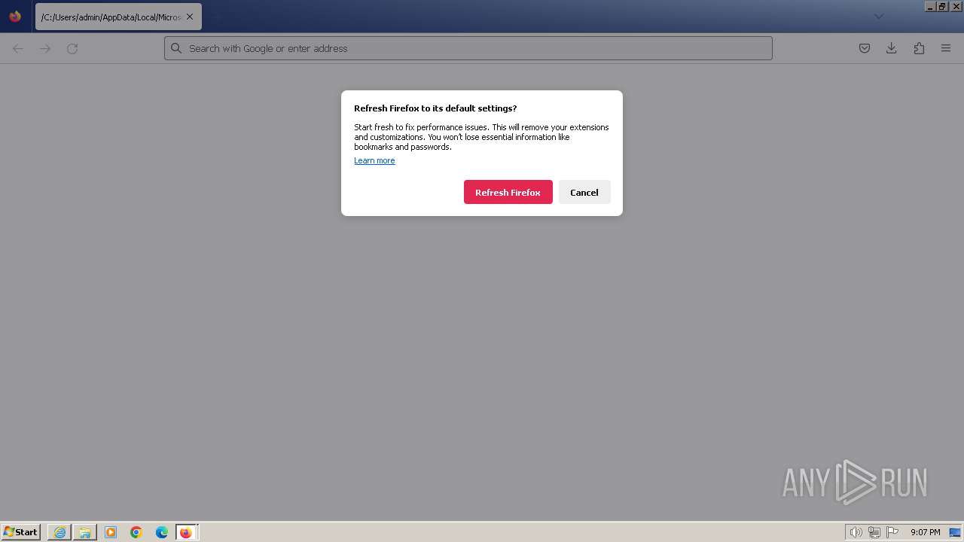Launch Internet Explorer from taskbar
Screen dimensions: 964x542
59,532
